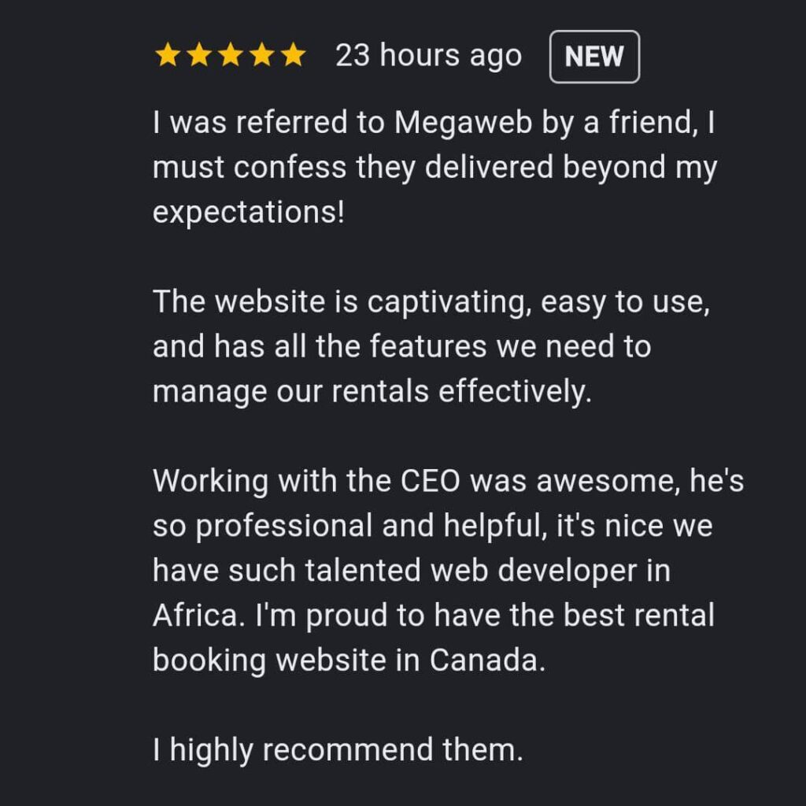The image size is (806, 806).
Task: Click the word 'Megaweb' in review
Action: click(x=463, y=123)
